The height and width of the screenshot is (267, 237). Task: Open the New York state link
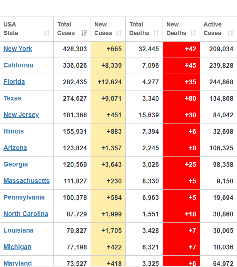click(x=18, y=49)
